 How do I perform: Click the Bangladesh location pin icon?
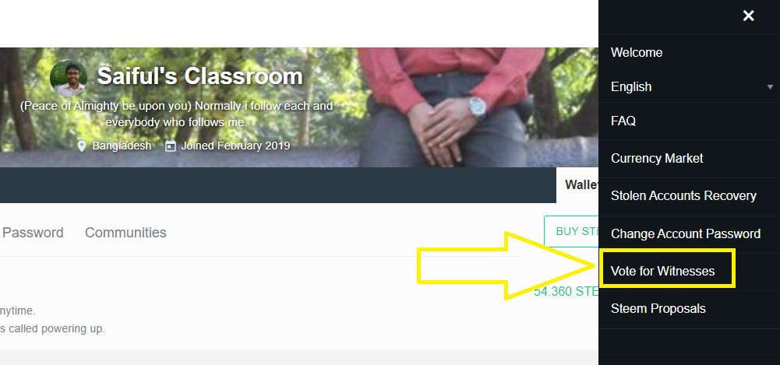click(82, 146)
